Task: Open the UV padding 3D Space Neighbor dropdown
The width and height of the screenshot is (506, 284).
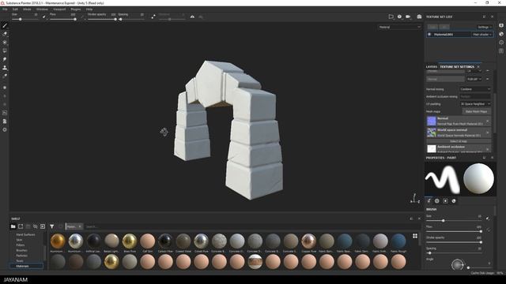Action: 475,104
